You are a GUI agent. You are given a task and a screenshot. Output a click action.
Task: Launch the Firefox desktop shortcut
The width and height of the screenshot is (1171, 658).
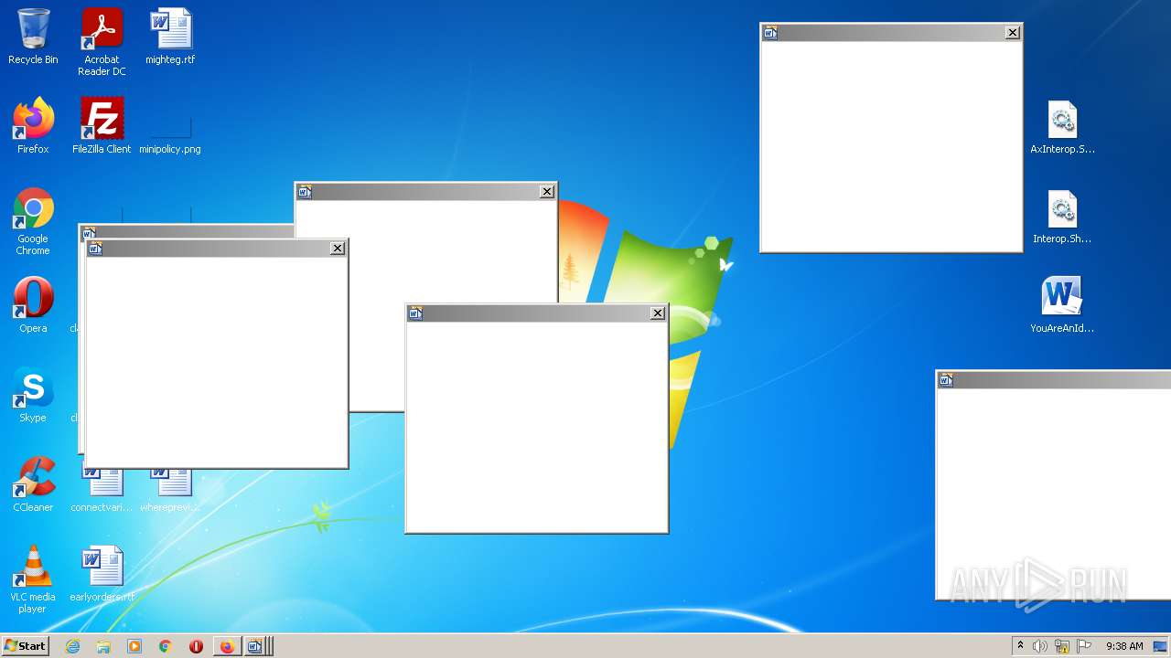[33, 126]
